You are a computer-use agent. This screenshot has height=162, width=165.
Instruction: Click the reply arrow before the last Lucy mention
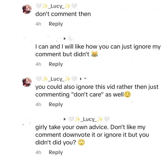65,119
